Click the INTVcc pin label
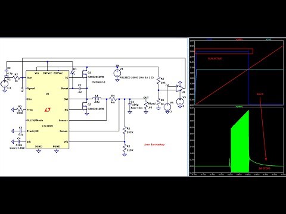The image size is (286, 214). pos(48,73)
